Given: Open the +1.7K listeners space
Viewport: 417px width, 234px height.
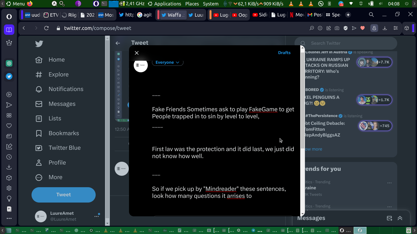Looking at the screenshot, I should click(374, 100).
